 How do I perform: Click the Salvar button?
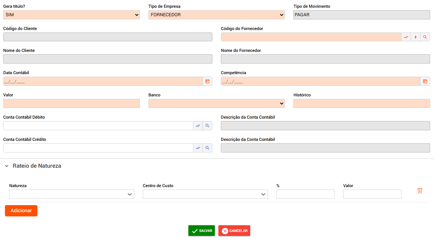(201, 231)
